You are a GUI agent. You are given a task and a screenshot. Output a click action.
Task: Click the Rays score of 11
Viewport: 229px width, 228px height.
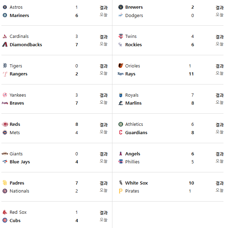pyautogui.click(x=191, y=74)
